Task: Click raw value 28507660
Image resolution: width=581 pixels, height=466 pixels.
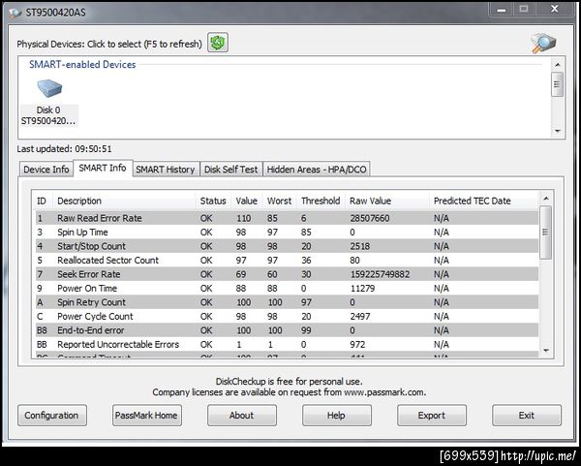Action: (x=370, y=218)
